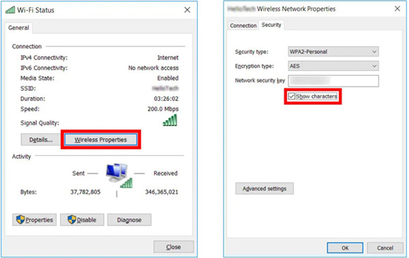The width and height of the screenshot is (409, 258).
Task: Confirm with the OK button
Action: pos(345,248)
